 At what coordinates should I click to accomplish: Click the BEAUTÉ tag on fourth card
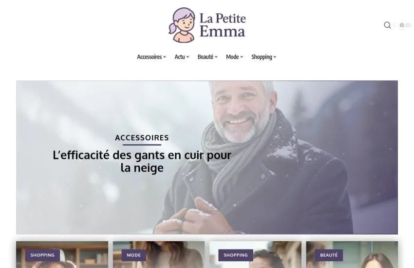tap(329, 255)
